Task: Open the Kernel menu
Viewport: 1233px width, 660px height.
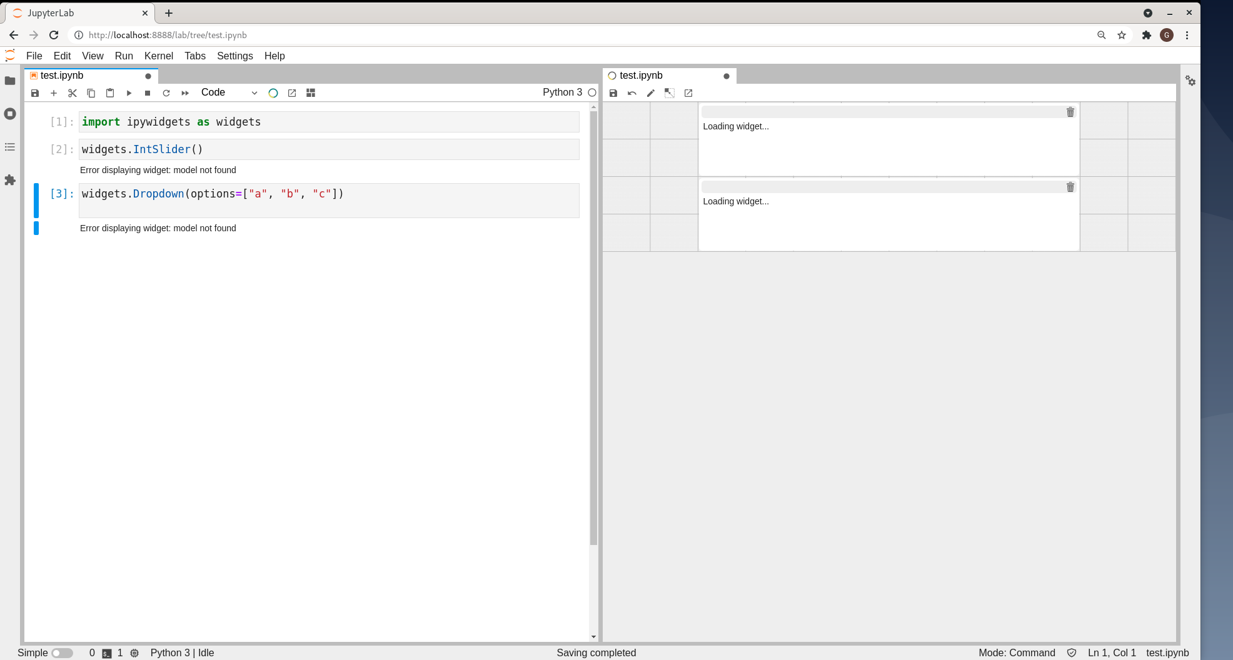Action: (x=158, y=56)
